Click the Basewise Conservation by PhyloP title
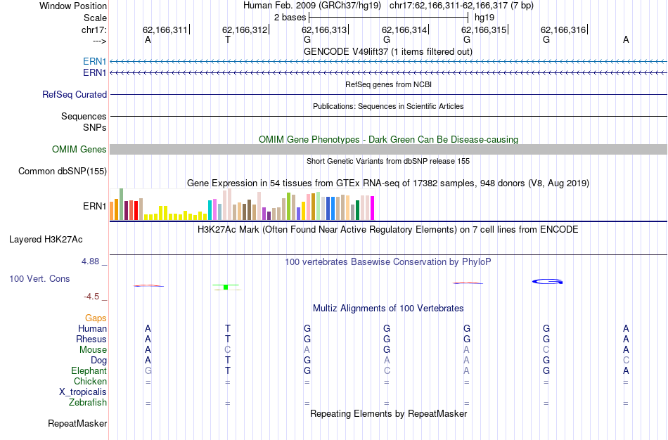668x440 pixels. (388, 262)
